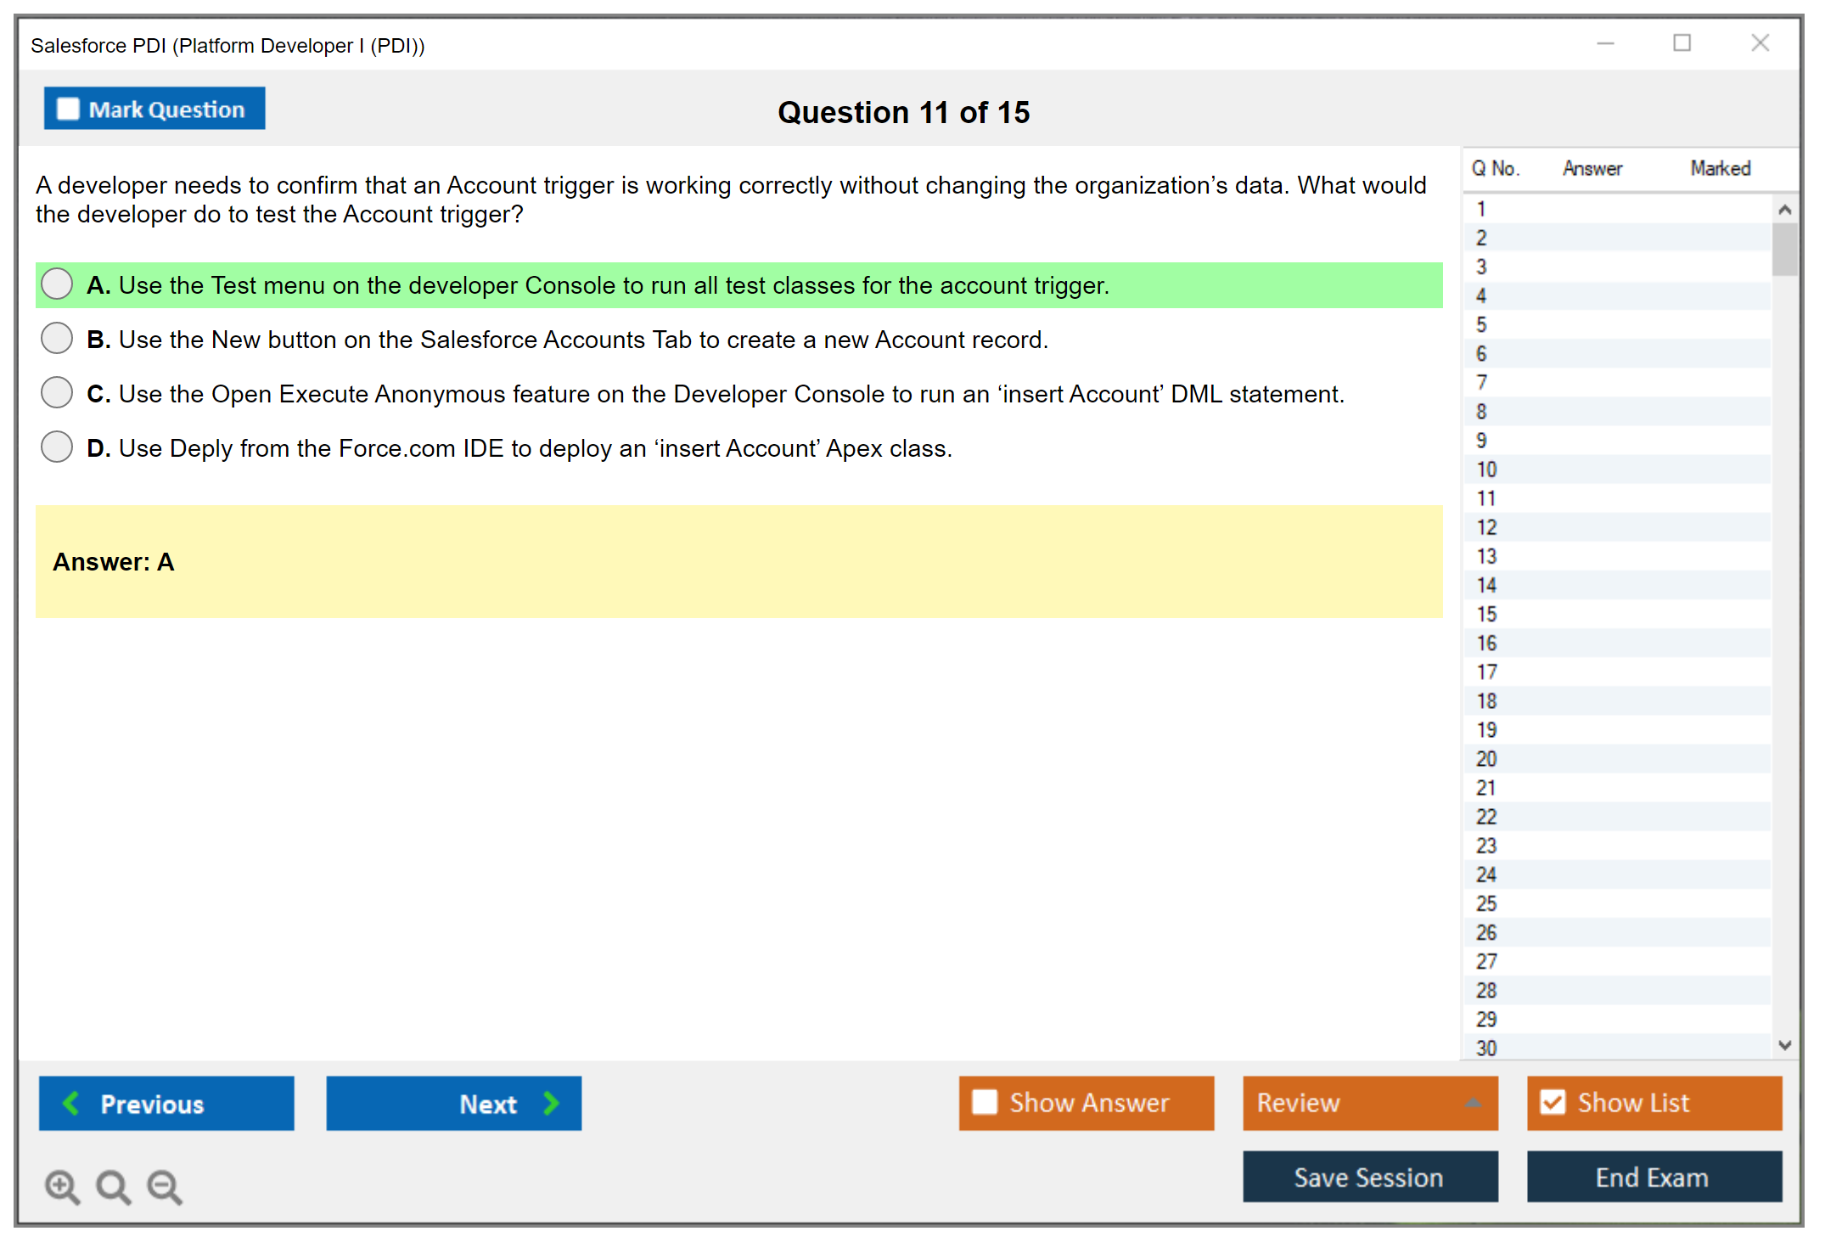The image size is (1825, 1248).
Task: Click the Save Session button
Action: (x=1369, y=1177)
